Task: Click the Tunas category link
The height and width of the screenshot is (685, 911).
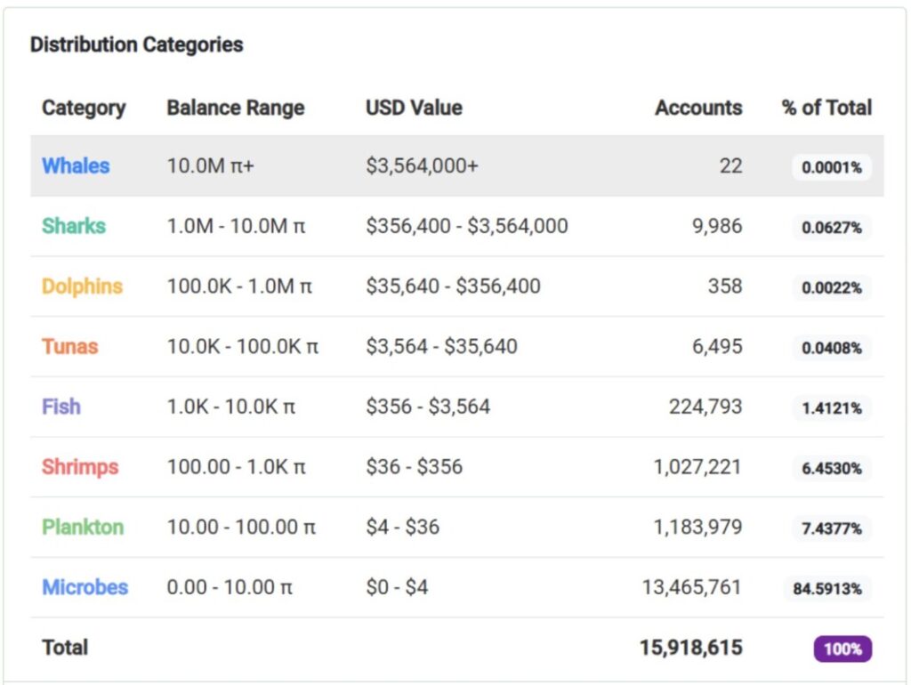Action: point(69,347)
